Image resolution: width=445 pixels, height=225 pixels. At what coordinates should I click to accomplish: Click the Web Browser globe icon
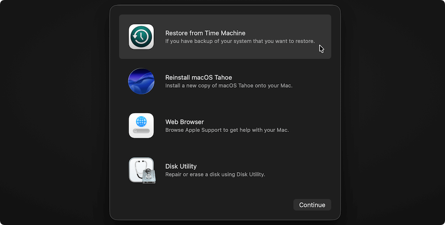pyautogui.click(x=141, y=126)
